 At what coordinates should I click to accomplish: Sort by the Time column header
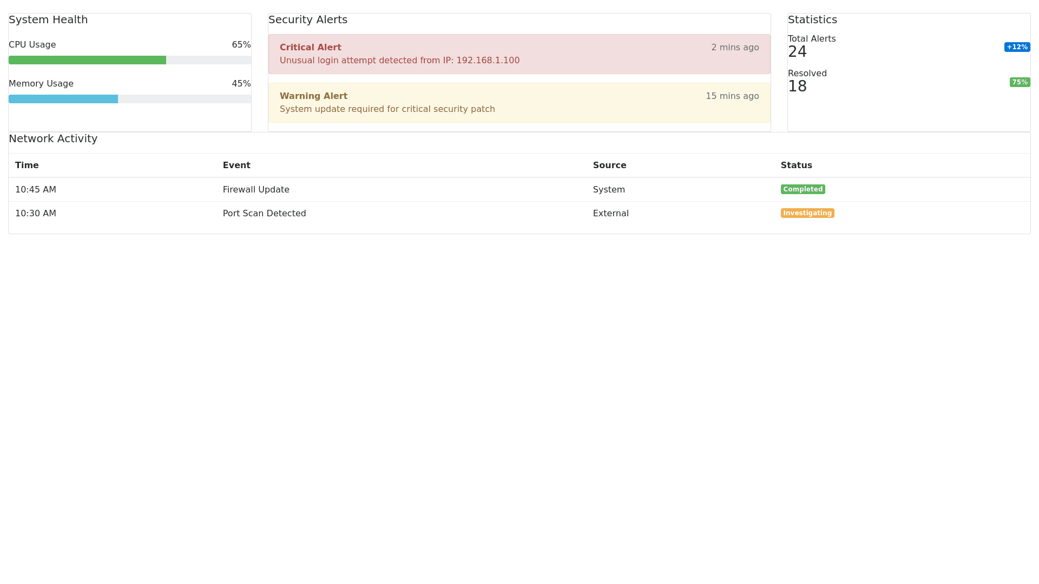tap(27, 165)
